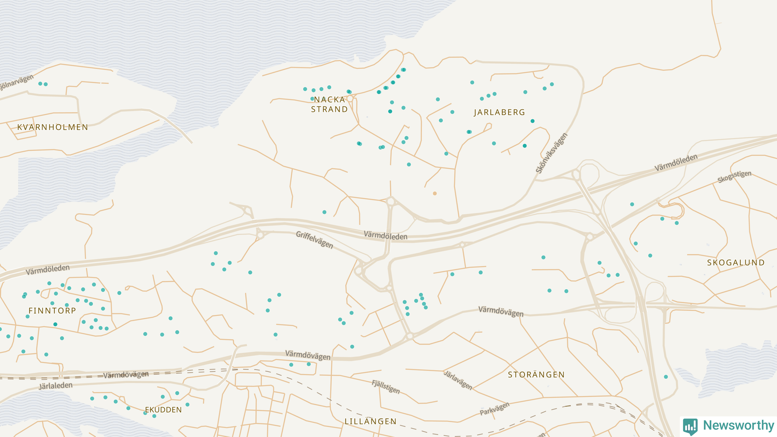Click the Fjällstigen street label

(386, 387)
